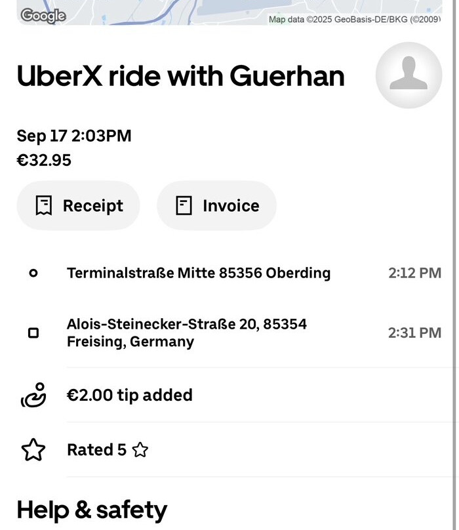The width and height of the screenshot is (459, 530).
Task: Click the dropoff square marker icon
Action: pos(33,333)
